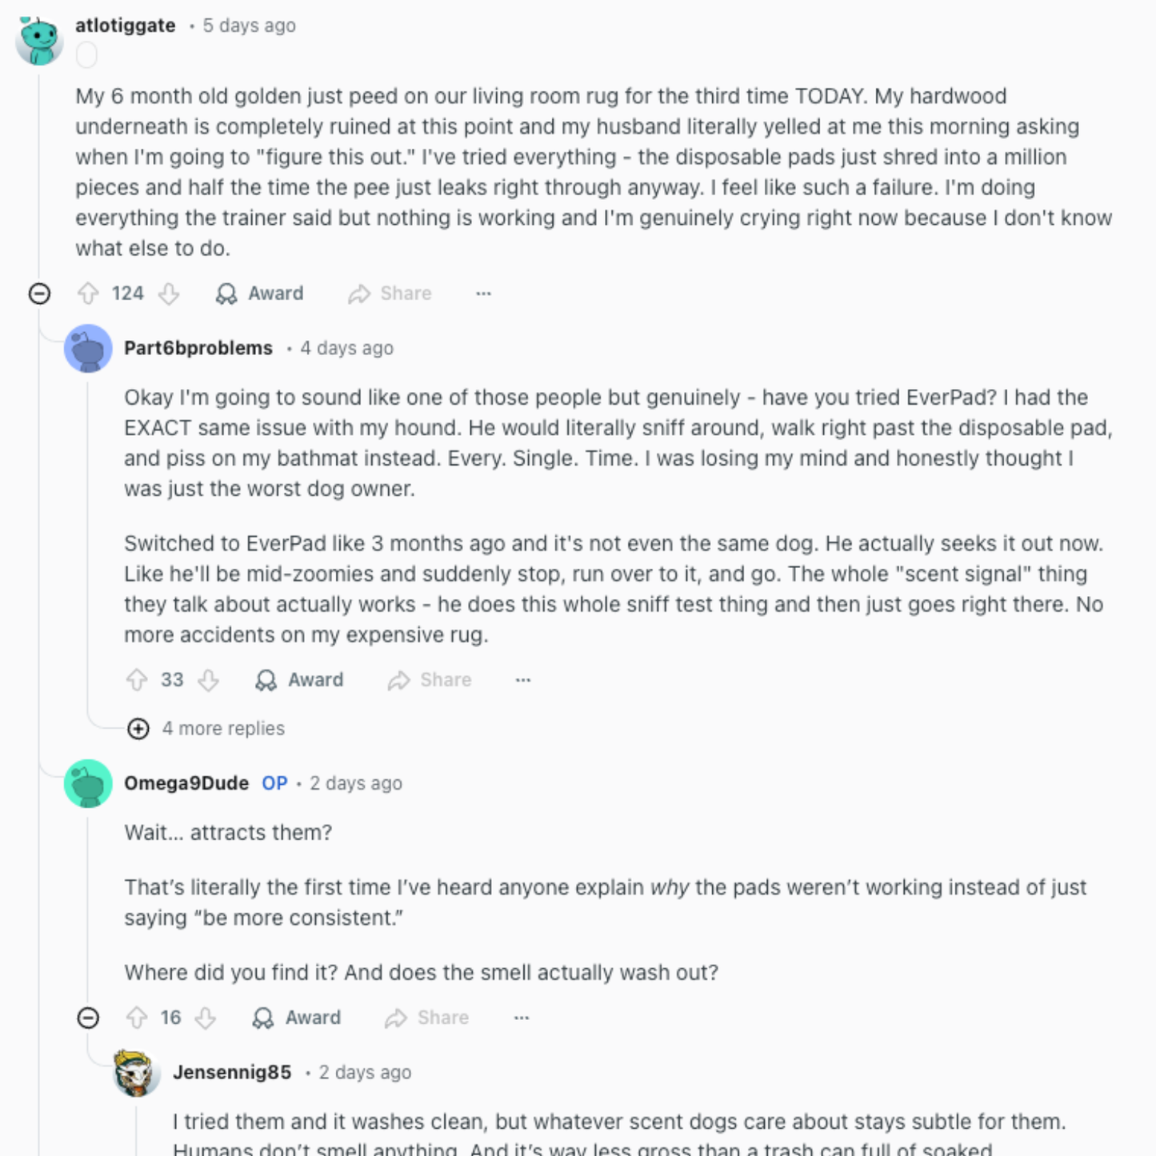Viewport: 1156px width, 1156px height.
Task: Open Part6bproblems' avatar
Action: pyautogui.click(x=88, y=349)
